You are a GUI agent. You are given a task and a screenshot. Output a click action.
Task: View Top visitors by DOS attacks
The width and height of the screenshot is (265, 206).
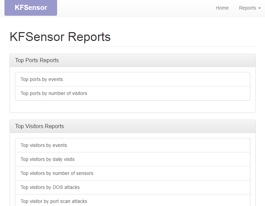[133, 188]
